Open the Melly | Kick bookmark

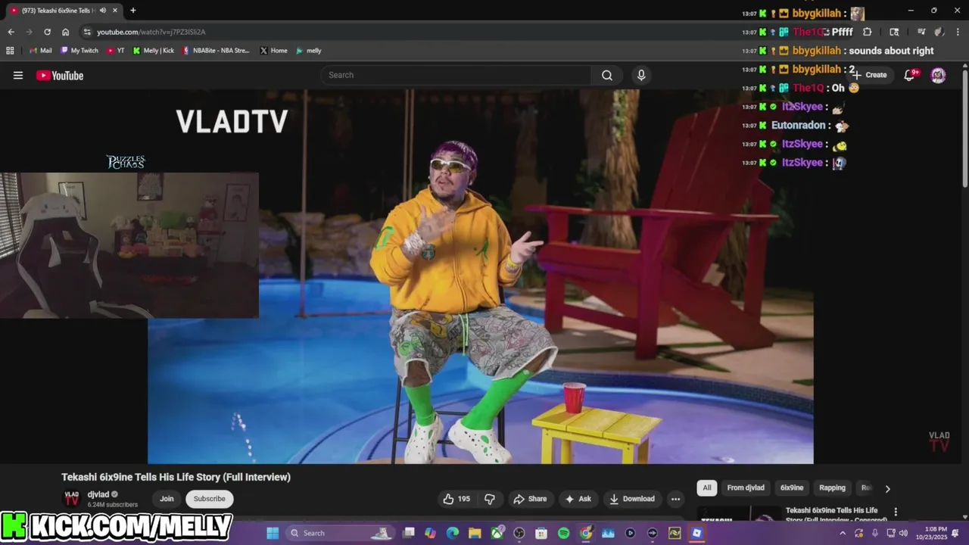(153, 51)
